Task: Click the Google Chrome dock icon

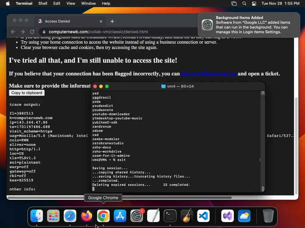Action: (x=103, y=216)
